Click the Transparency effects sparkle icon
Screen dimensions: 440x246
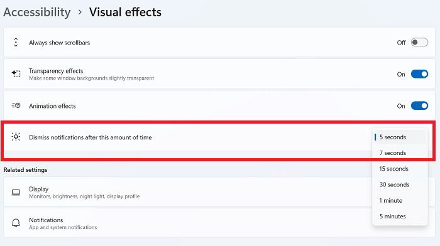pos(16,74)
